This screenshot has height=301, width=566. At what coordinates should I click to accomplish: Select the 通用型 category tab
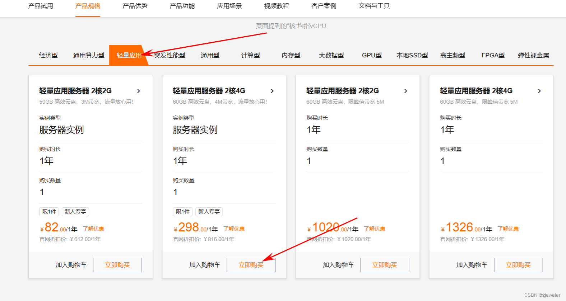210,55
